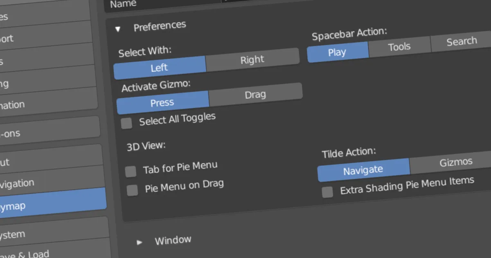The width and height of the screenshot is (491, 258).
Task: Click the "Tilde Action:" label
Action: 349,153
